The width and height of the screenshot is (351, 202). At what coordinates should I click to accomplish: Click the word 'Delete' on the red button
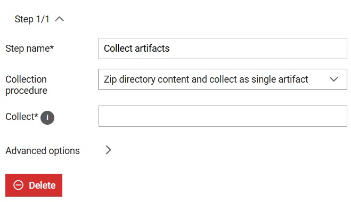[42, 185]
